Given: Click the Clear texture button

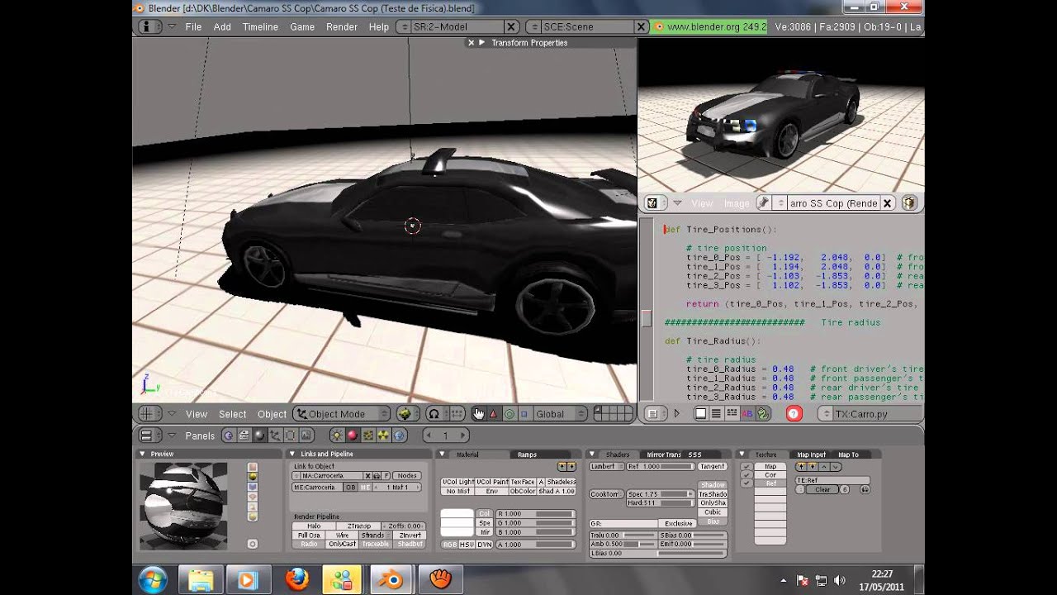Looking at the screenshot, I should coord(822,490).
